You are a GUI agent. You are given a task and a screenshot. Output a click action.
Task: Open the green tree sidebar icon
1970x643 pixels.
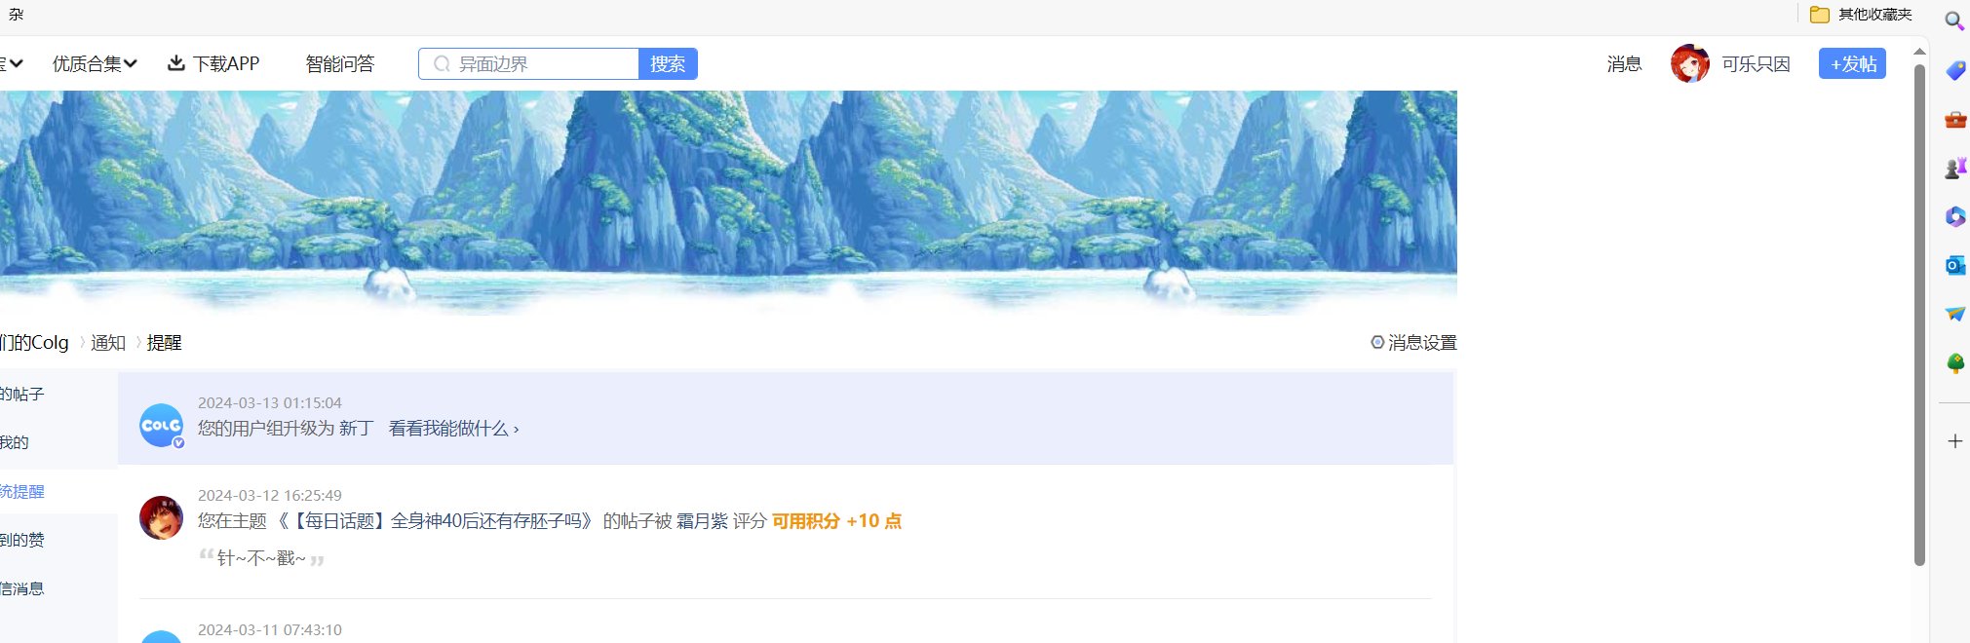click(1954, 363)
